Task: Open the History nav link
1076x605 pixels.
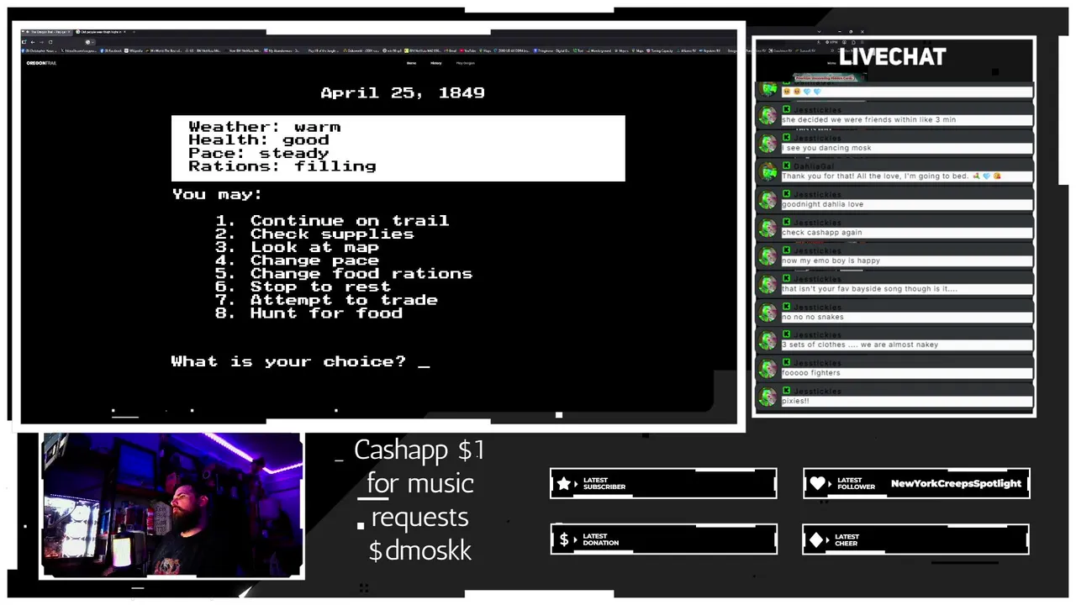Action: 436,63
